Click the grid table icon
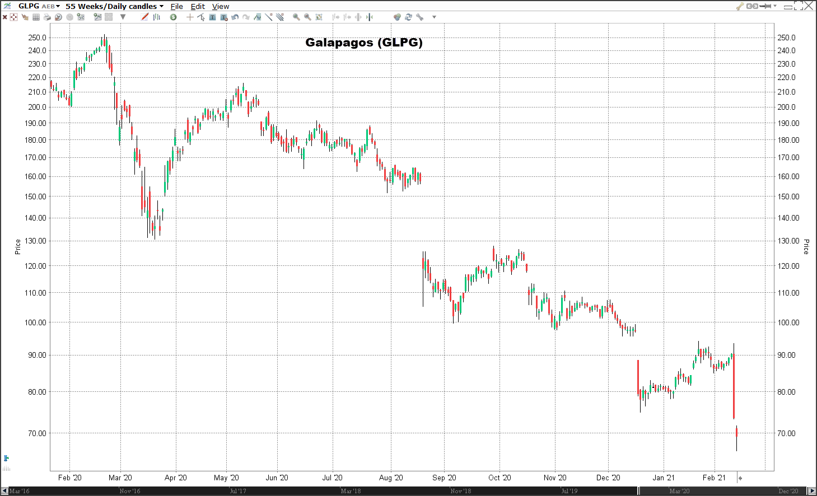Viewport: 817px width, 496px height. point(36,17)
